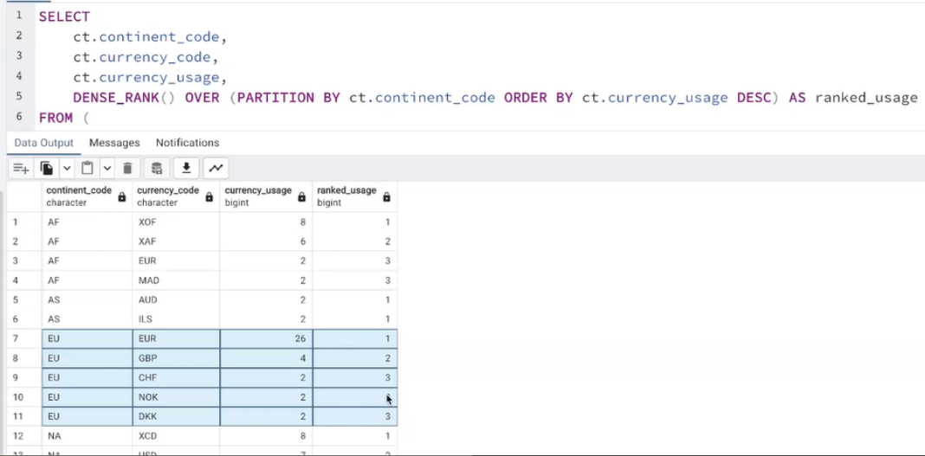The width and height of the screenshot is (925, 456).
Task: Switch to the Notifications tab
Action: 188,143
